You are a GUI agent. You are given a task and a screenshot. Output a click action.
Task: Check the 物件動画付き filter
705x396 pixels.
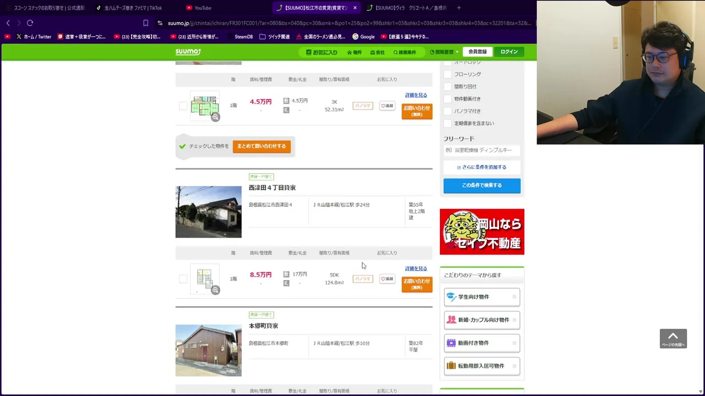[x=448, y=99]
